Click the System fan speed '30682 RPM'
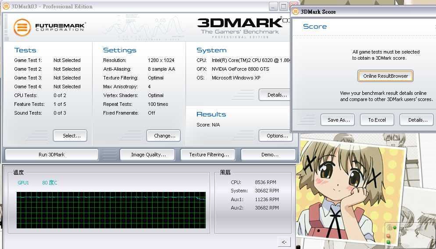Screen dimensions: 436x249 pos(267,191)
